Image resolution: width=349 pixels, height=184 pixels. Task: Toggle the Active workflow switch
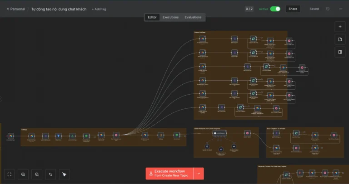pyautogui.click(x=275, y=9)
